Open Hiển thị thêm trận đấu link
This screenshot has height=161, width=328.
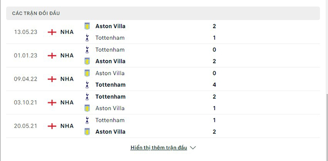(x=159, y=147)
